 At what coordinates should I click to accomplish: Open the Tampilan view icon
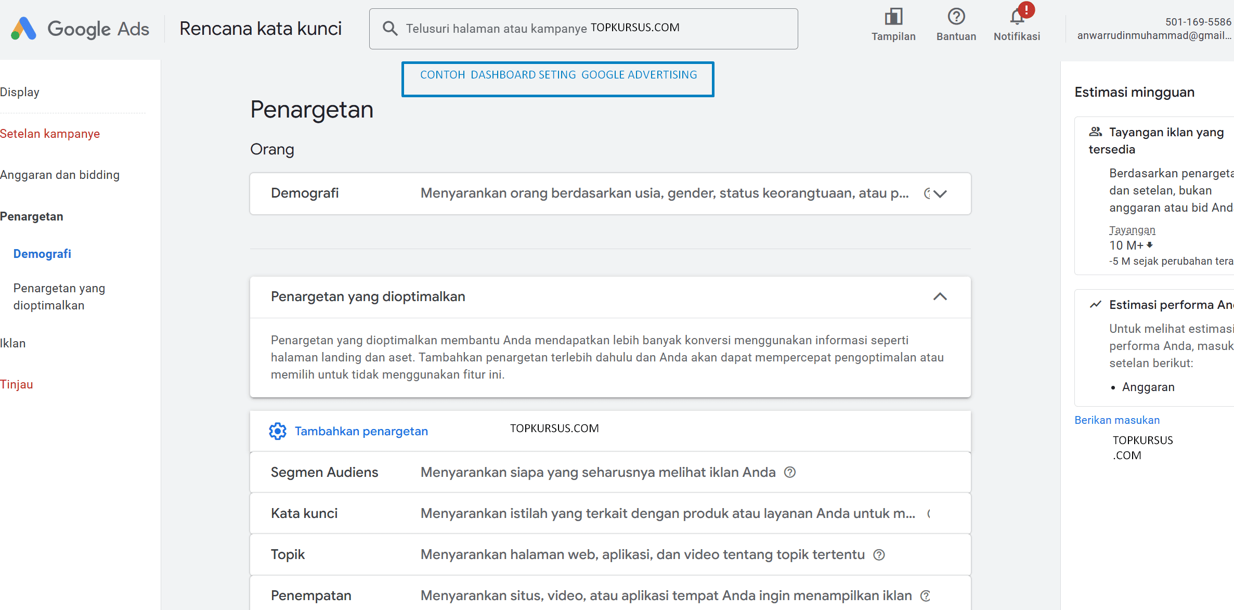[893, 17]
